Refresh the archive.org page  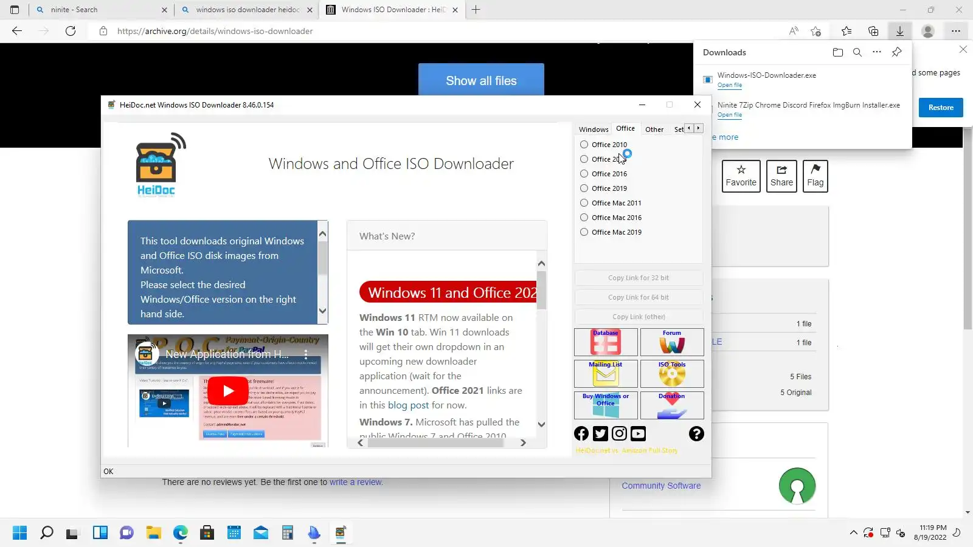tap(71, 31)
